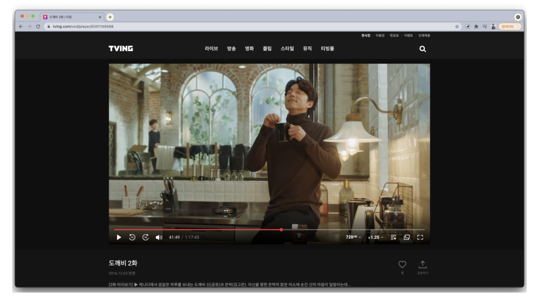The height and width of the screenshot is (307, 539).
Task: Click the site lock icon in address bar
Action: tap(48, 26)
